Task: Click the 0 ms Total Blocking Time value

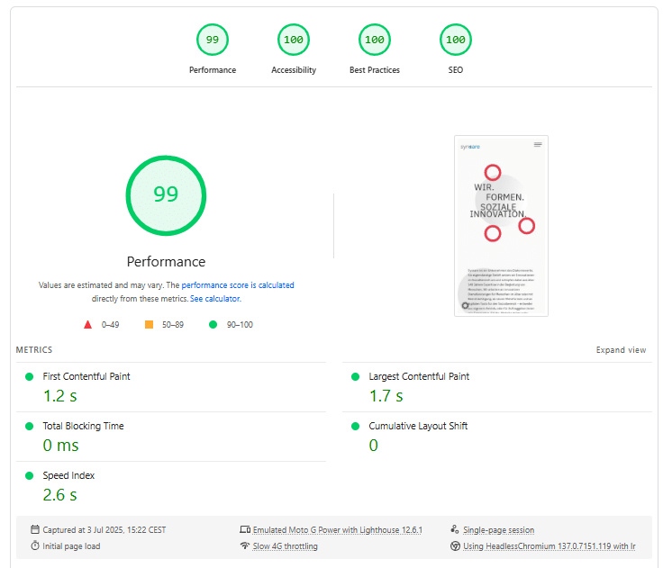Action: 61,446
